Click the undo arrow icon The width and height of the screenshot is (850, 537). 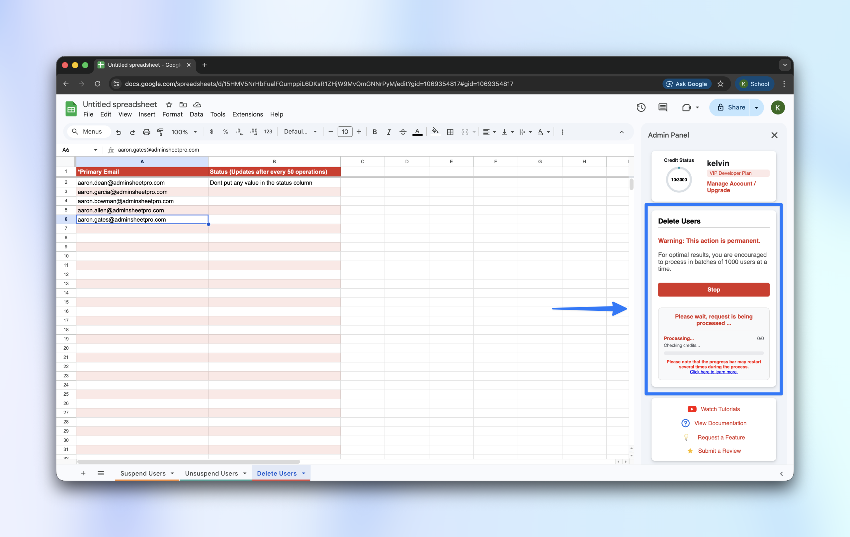click(x=119, y=132)
